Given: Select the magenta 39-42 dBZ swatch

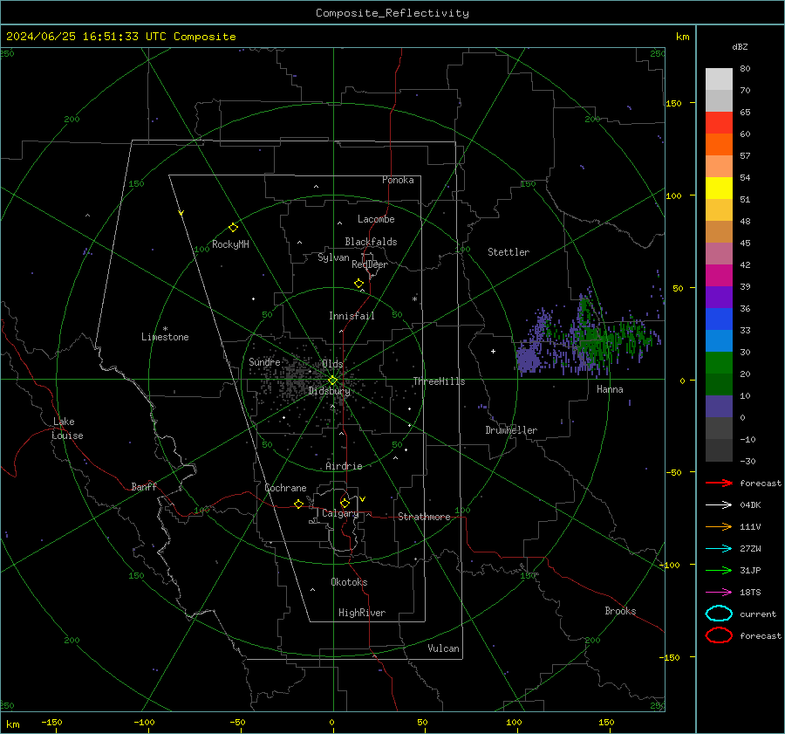Looking at the screenshot, I should click(x=719, y=275).
